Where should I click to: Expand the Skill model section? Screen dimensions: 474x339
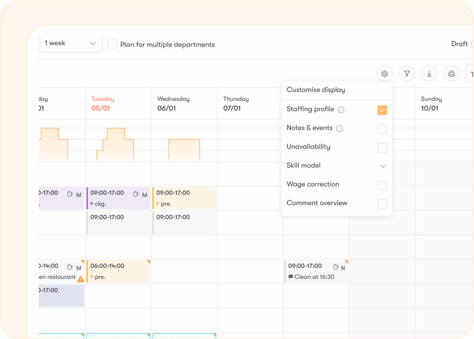[383, 165]
